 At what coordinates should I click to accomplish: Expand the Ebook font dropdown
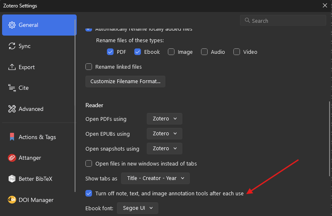138,208
